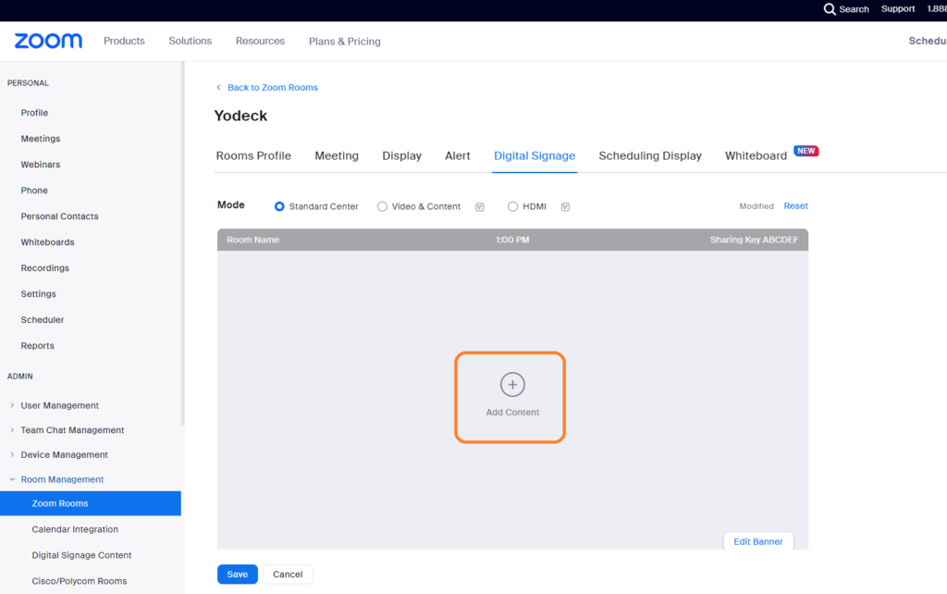Open the Products menu

pos(124,41)
